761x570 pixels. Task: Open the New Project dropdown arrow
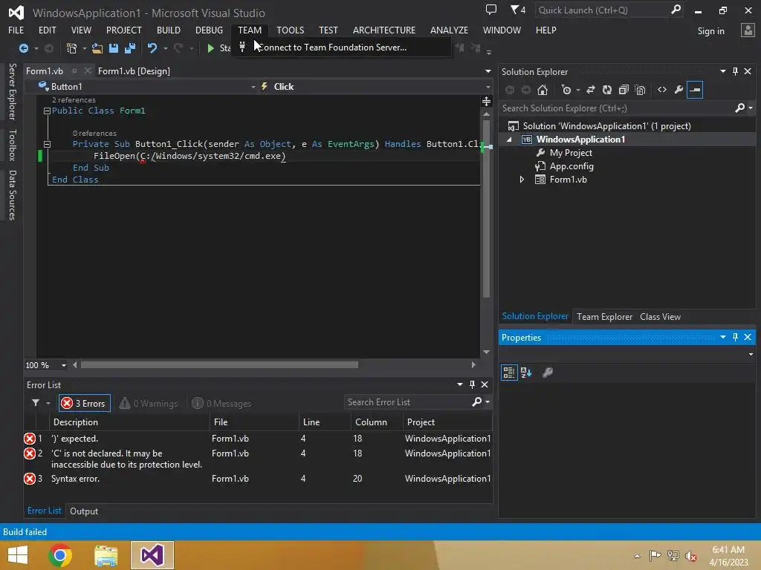coord(85,48)
